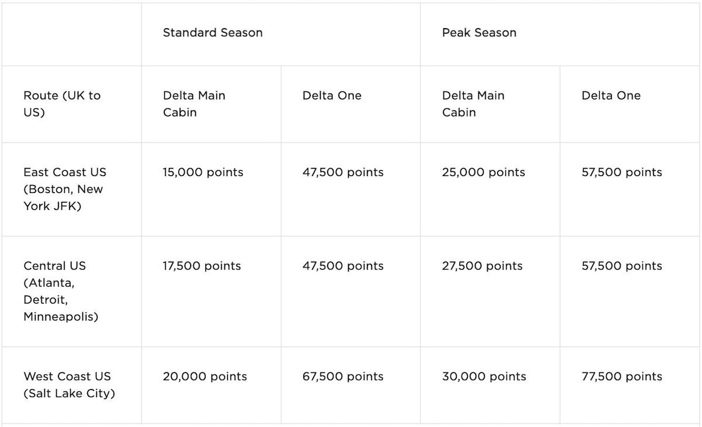Click Delta Main Cabin under Standard Season
Image resolution: width=702 pixels, height=427 pixels.
pos(194,104)
